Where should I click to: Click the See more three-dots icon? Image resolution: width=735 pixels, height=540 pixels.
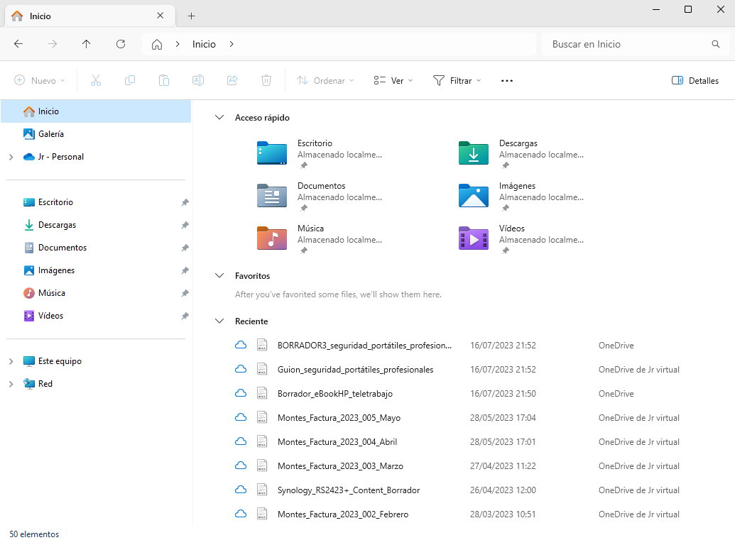click(506, 81)
